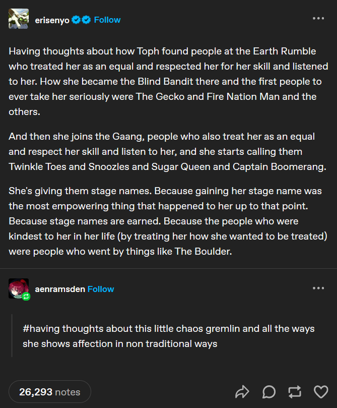Show the 26,293 notes
This screenshot has height=408, width=337.
point(50,392)
